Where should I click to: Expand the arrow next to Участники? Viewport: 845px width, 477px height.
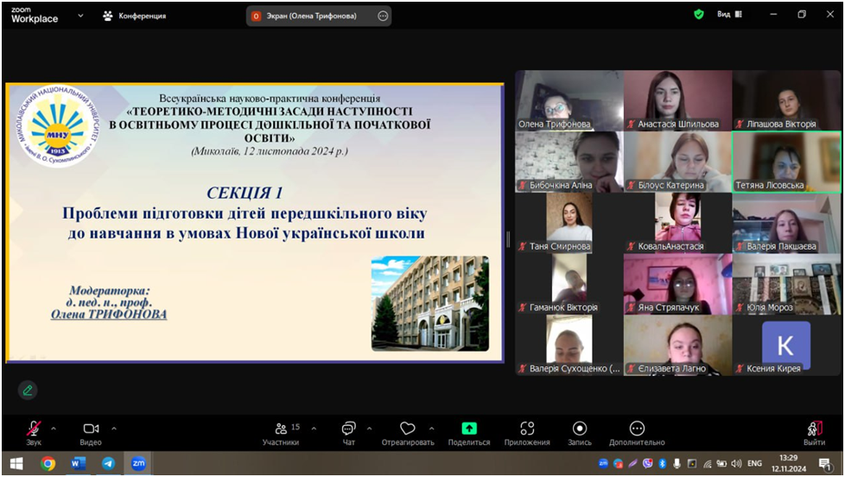coord(313,428)
